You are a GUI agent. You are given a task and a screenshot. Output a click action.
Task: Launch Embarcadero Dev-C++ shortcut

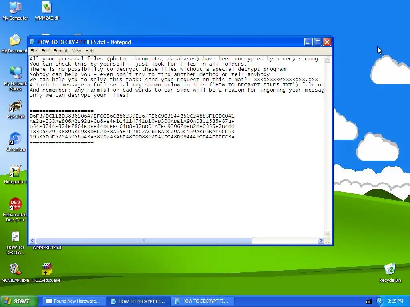15,210
